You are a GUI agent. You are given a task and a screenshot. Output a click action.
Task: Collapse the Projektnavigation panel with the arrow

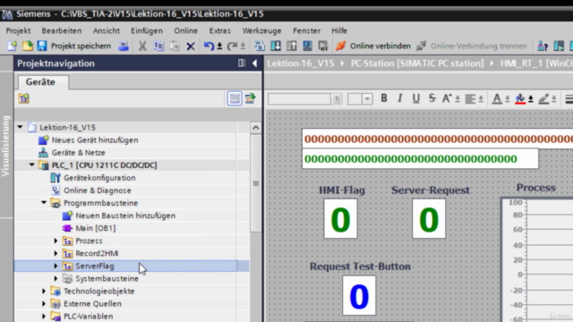(254, 64)
